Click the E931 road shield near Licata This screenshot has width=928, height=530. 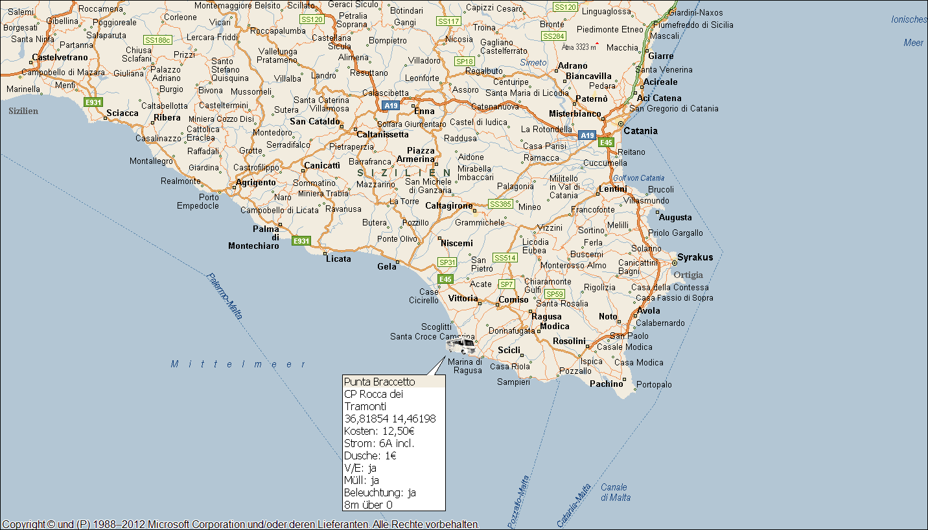301,240
